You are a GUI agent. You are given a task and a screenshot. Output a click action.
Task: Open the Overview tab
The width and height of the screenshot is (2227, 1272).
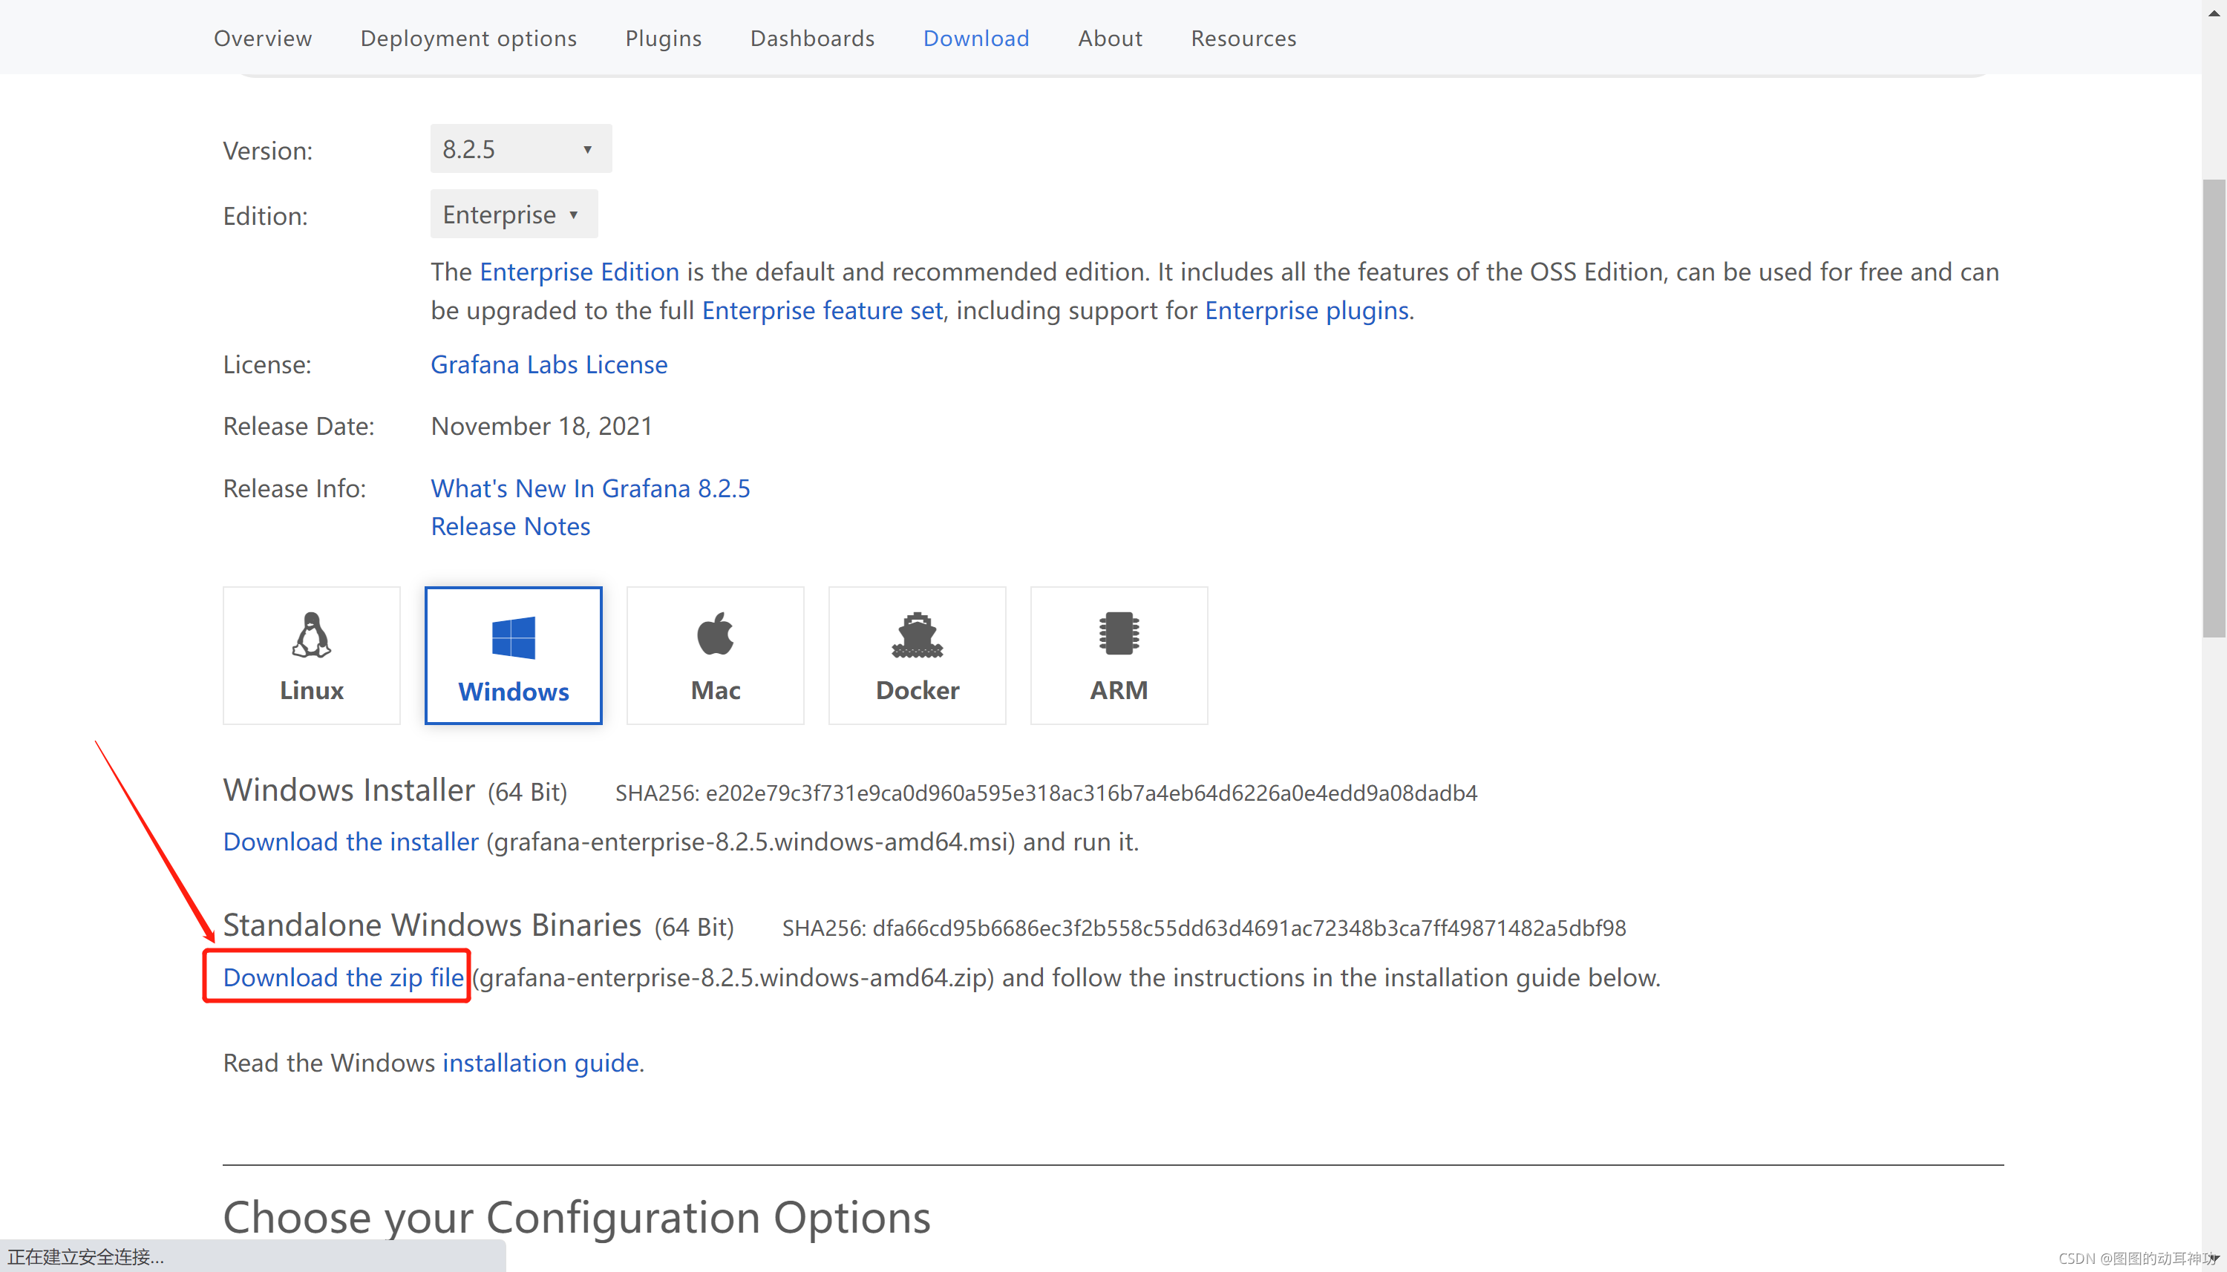(x=262, y=39)
